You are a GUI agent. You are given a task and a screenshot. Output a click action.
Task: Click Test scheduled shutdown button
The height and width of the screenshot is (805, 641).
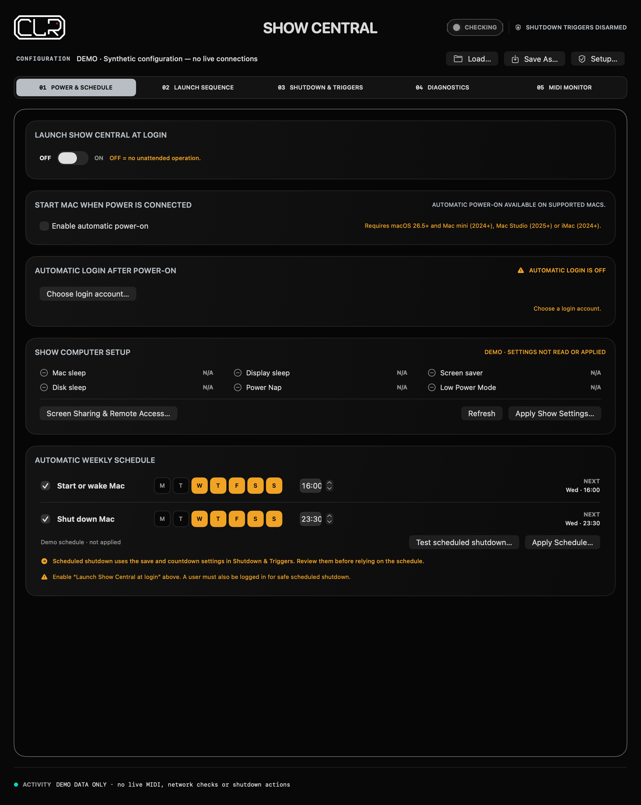[x=464, y=542]
